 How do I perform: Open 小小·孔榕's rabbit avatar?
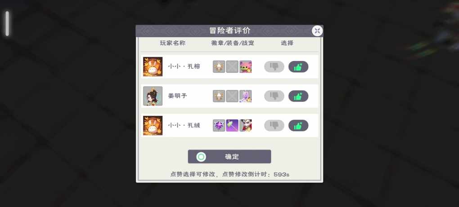pos(153,67)
